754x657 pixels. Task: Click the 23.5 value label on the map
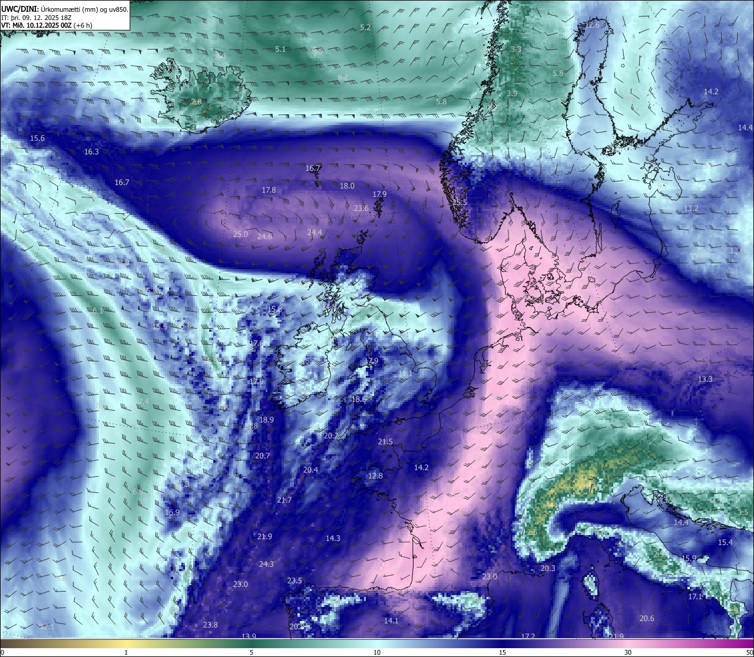(x=295, y=581)
